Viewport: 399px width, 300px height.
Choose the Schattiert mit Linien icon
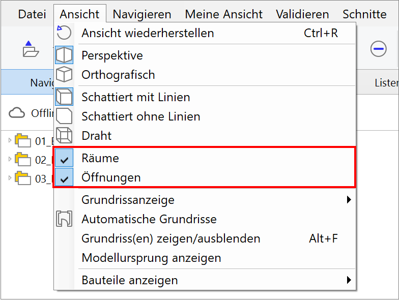[64, 97]
